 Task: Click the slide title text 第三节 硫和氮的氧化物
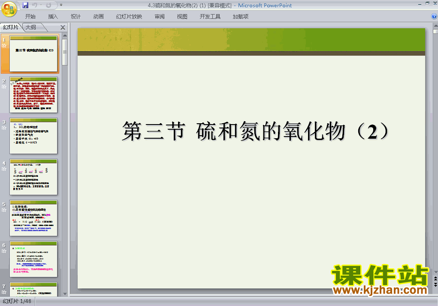pos(255,131)
